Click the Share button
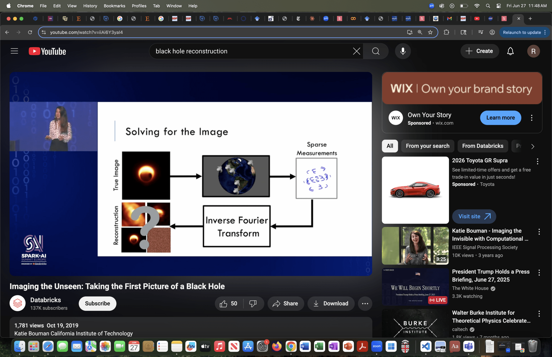The width and height of the screenshot is (552, 357). coord(286,303)
